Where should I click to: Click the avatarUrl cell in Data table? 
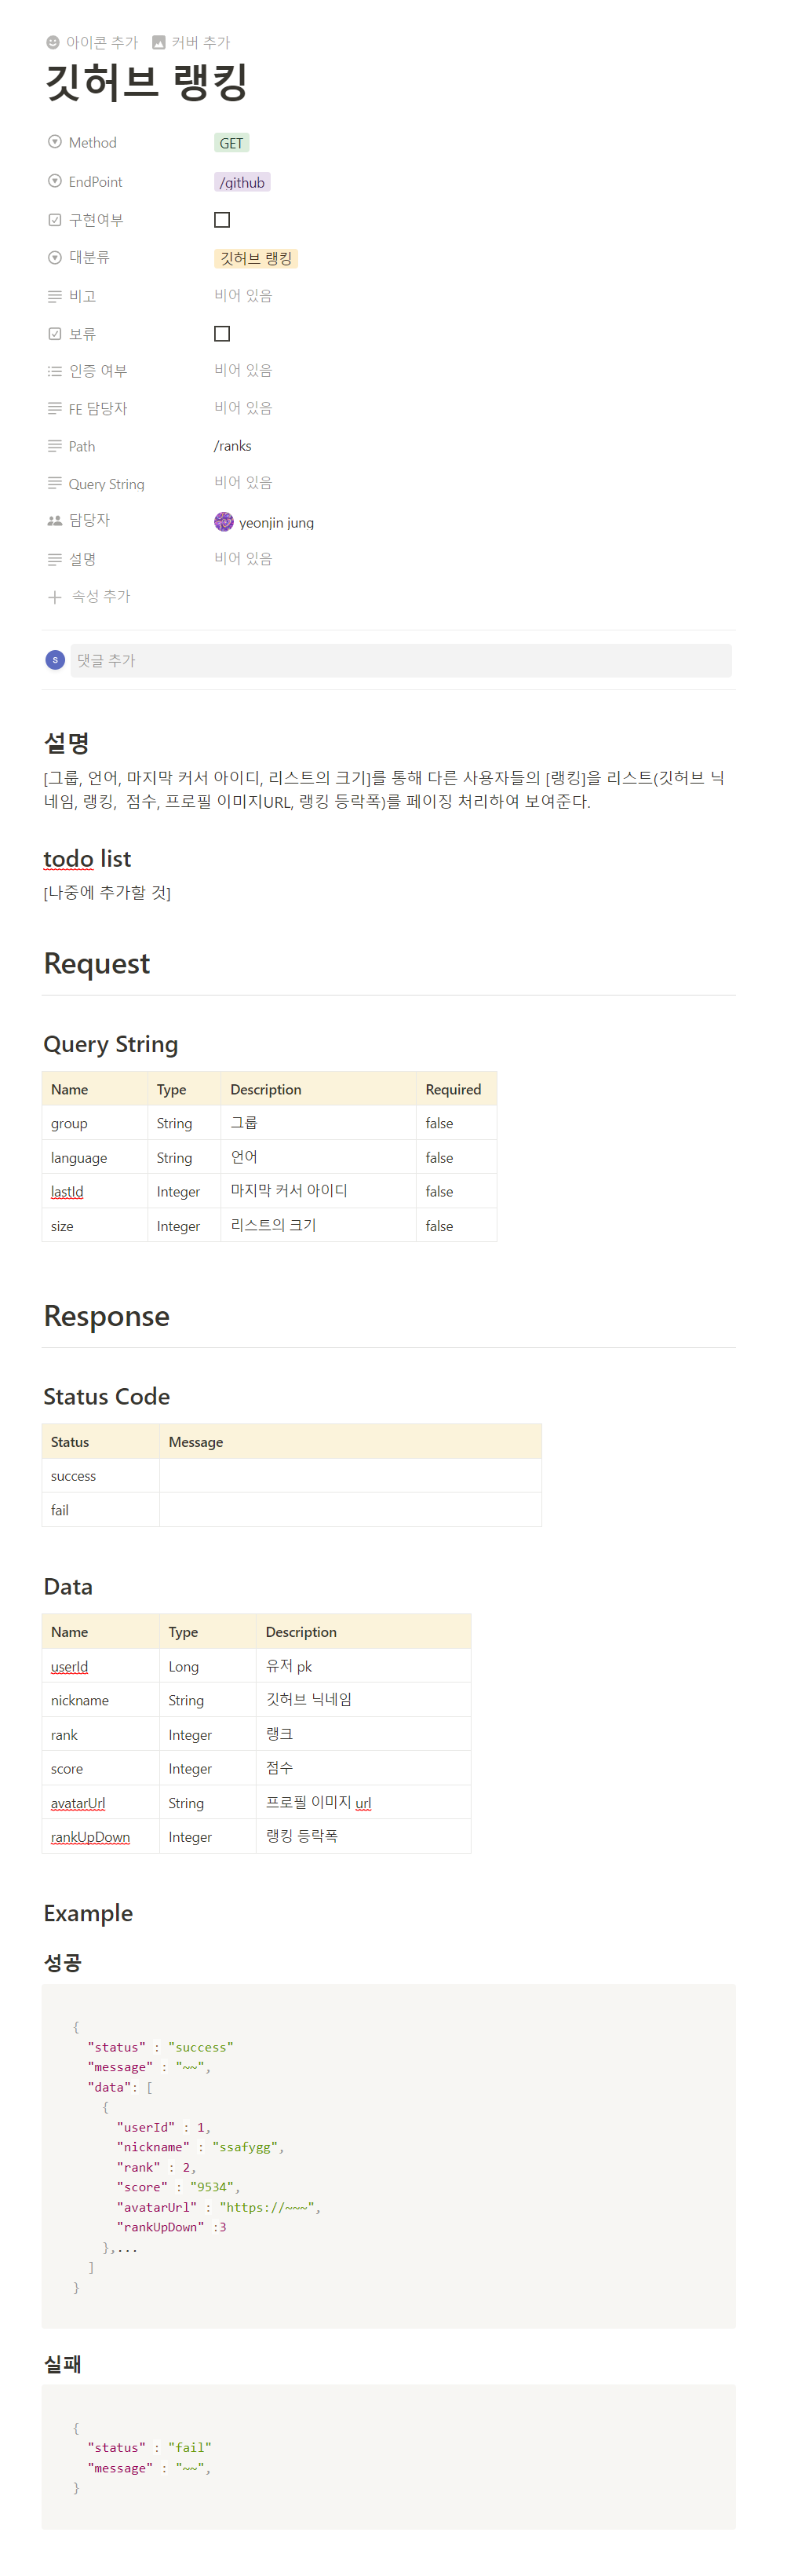pos(101,1803)
